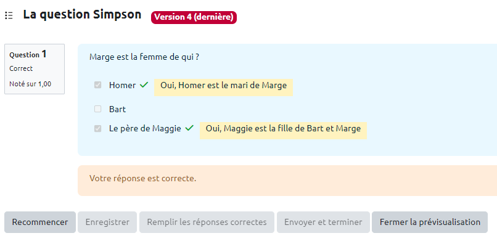Click the green checkmark beside Le père de Maggie
The height and width of the screenshot is (241, 497).
click(189, 128)
